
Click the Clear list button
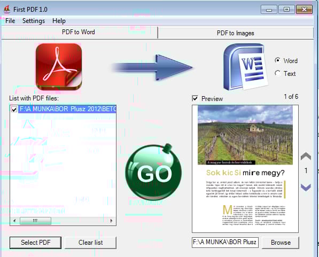click(x=90, y=243)
